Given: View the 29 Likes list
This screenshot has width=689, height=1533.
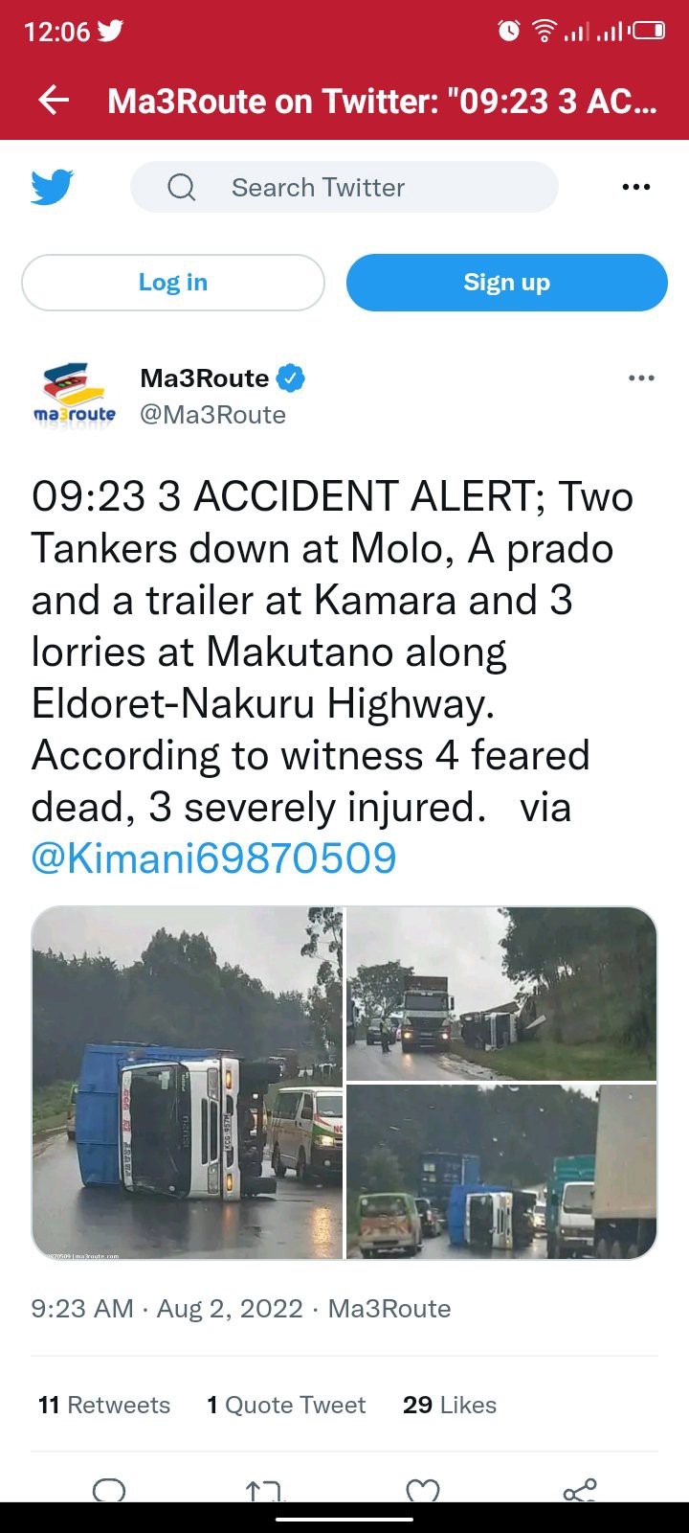Looking at the screenshot, I should pyautogui.click(x=450, y=1405).
